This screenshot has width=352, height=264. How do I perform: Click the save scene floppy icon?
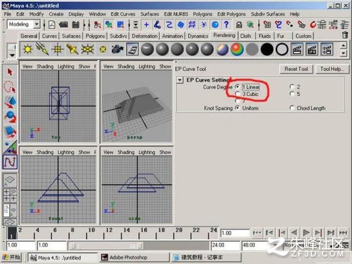coord(76,24)
